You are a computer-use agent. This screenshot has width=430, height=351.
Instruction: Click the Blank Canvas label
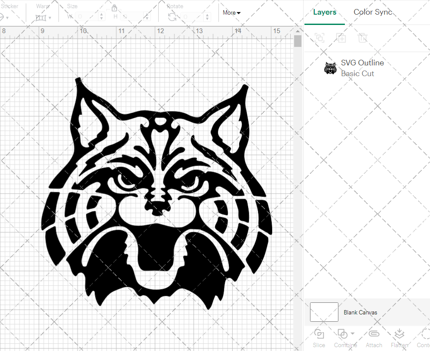point(360,312)
